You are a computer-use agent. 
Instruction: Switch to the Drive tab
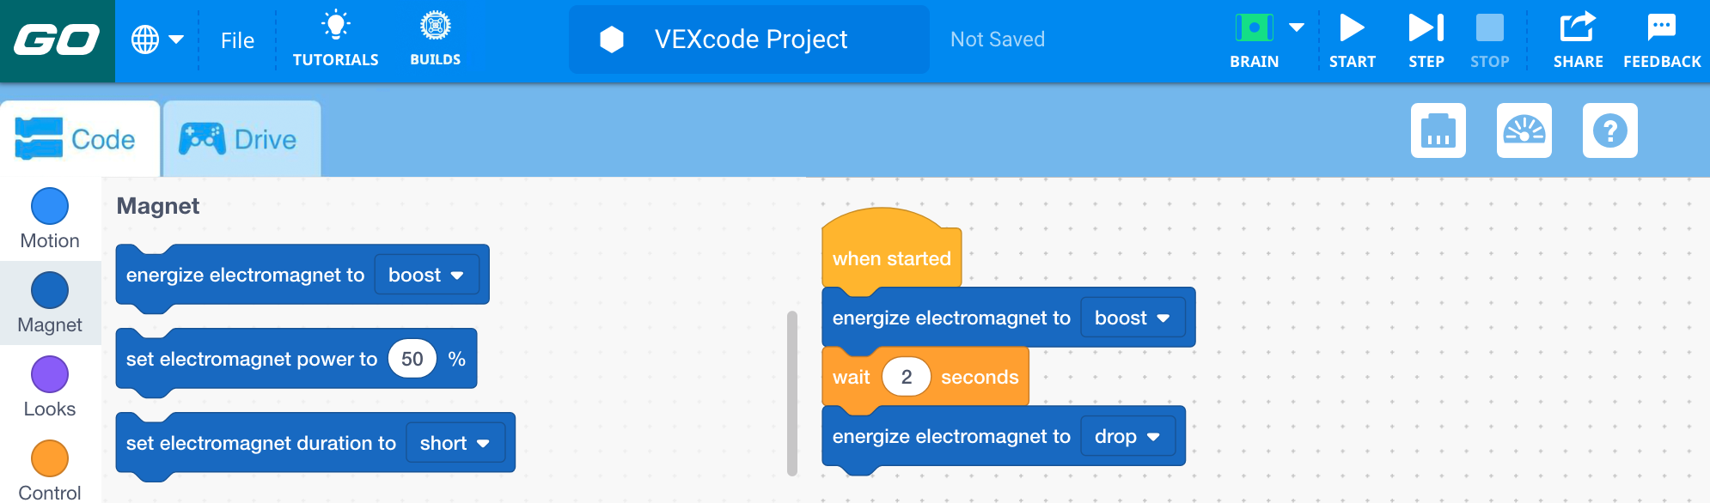pyautogui.click(x=241, y=137)
